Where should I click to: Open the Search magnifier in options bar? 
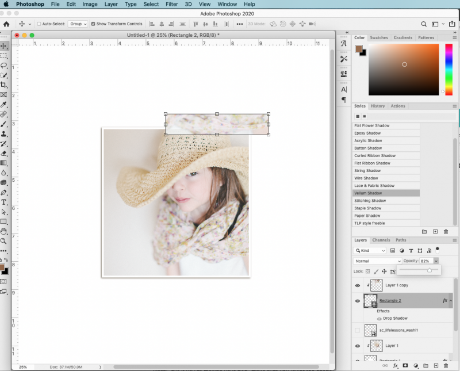(424, 24)
